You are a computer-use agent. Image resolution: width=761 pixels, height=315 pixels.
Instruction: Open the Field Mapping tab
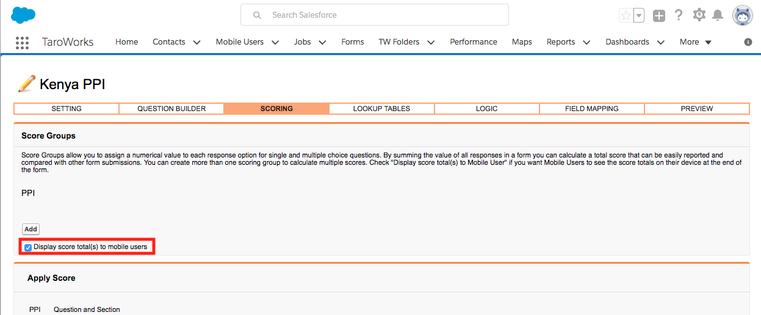click(x=591, y=109)
